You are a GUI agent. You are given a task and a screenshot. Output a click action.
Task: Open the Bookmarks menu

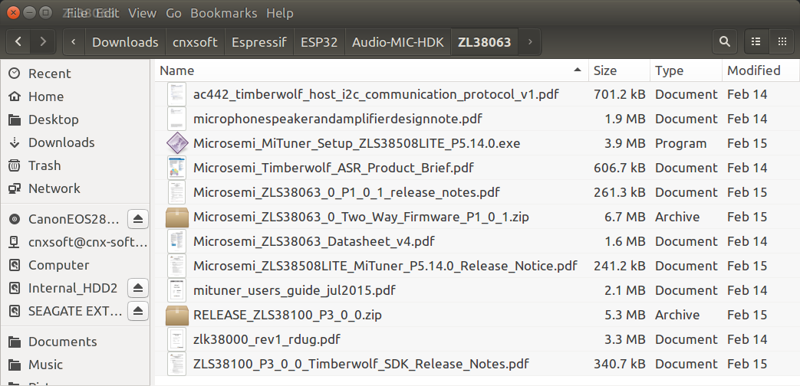click(x=223, y=13)
